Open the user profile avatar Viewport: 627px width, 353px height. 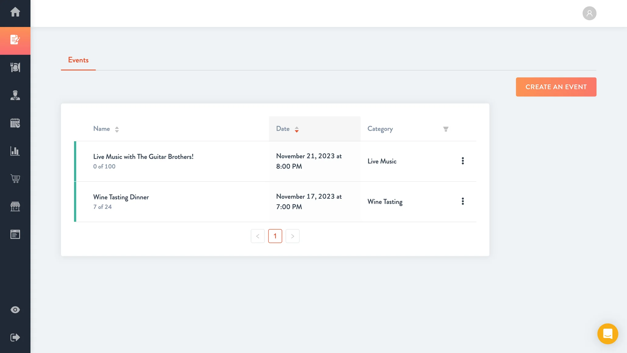589,13
